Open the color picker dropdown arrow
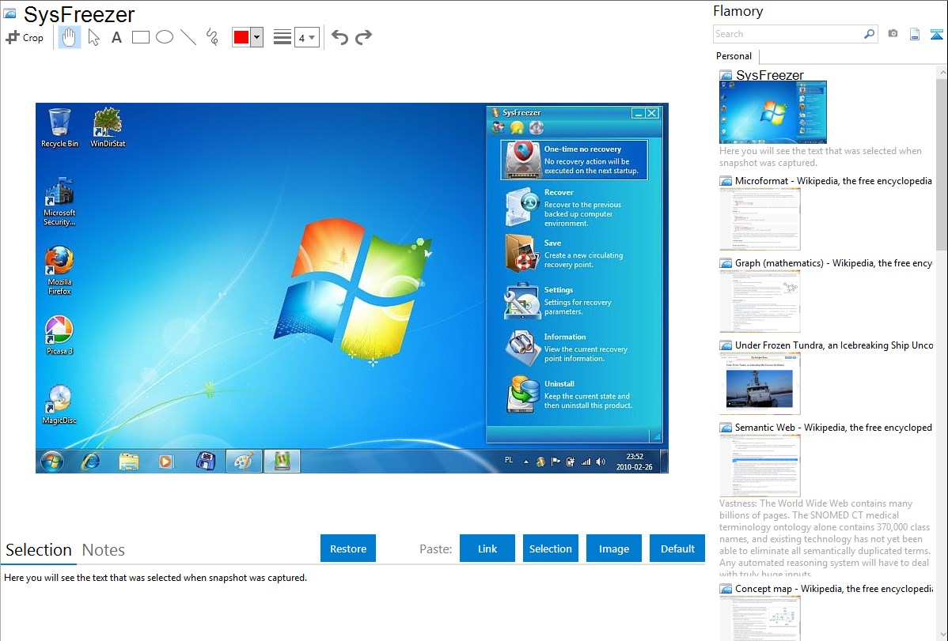Screen dimensions: 948x641 click(x=256, y=37)
